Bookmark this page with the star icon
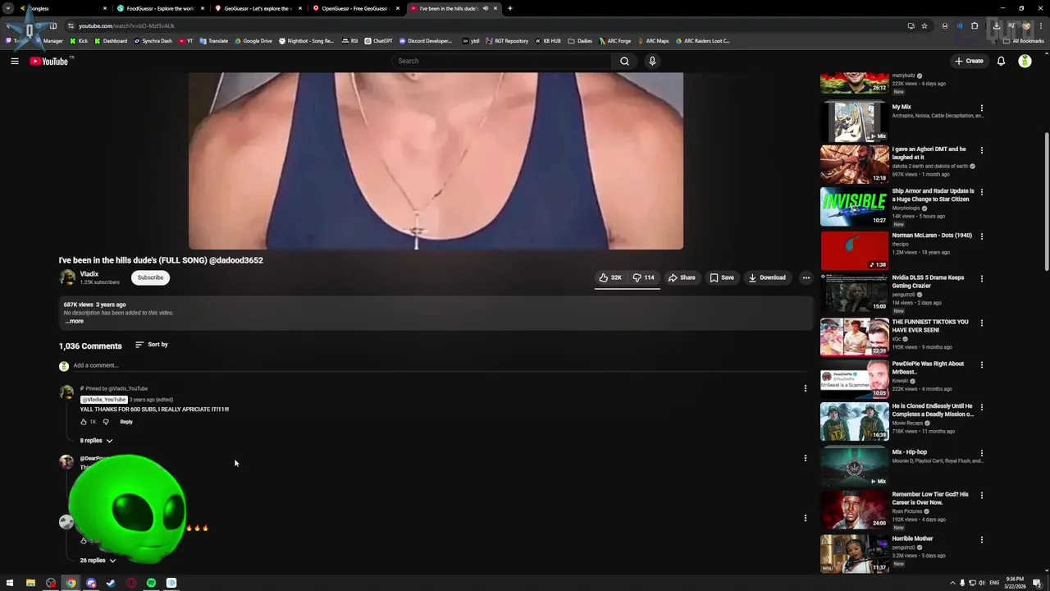Image resolution: width=1050 pixels, height=591 pixels. pyautogui.click(x=924, y=25)
